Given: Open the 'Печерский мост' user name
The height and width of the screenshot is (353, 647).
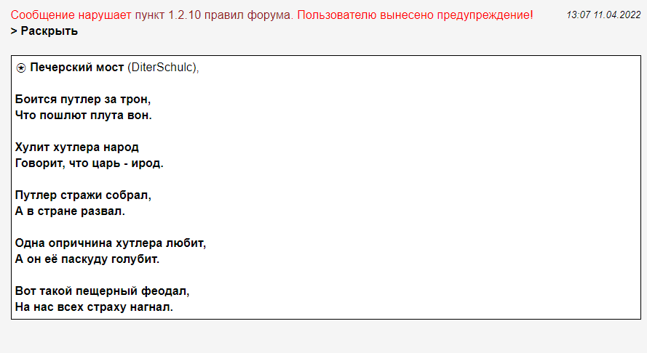Looking at the screenshot, I should 76,67.
